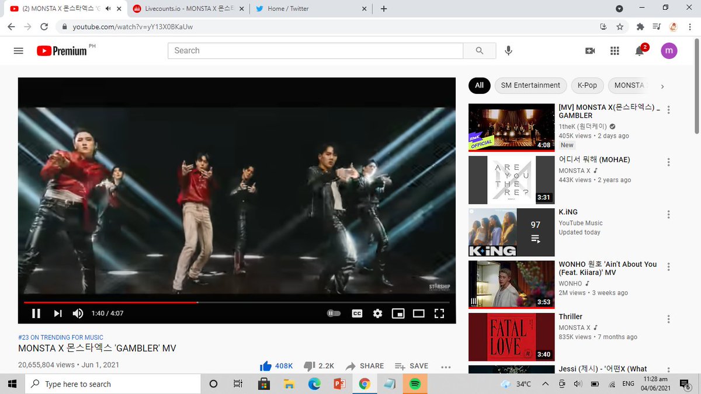Viewport: 701px width, 394px height.
Task: Open the #23 ON TRENDING FOR MUSIC link
Action: click(61, 337)
